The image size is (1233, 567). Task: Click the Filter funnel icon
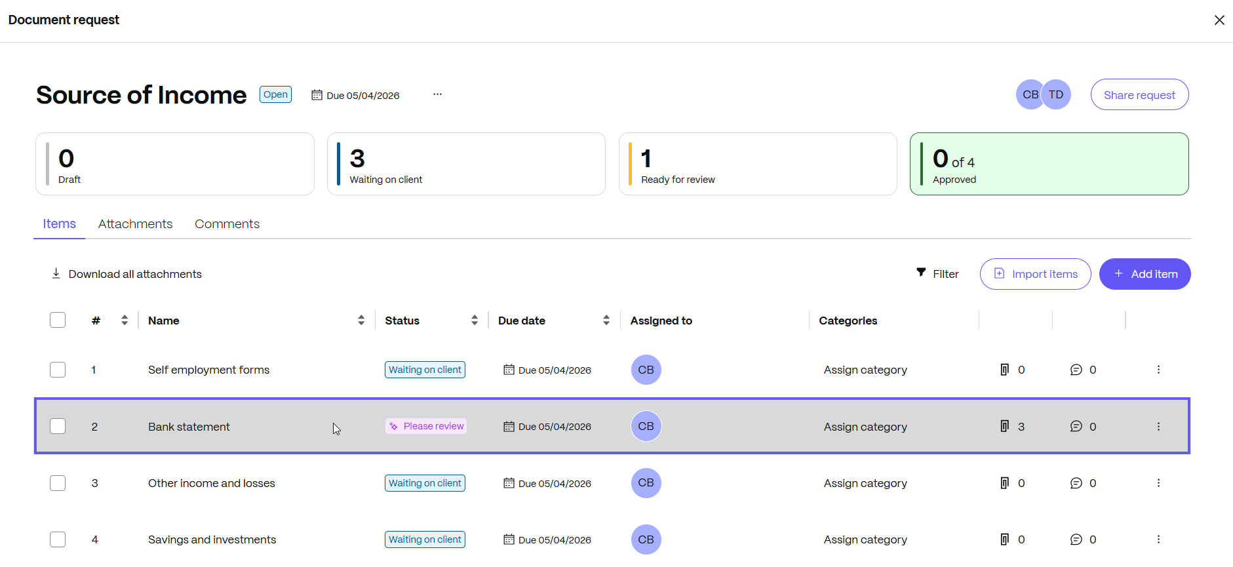(x=921, y=273)
